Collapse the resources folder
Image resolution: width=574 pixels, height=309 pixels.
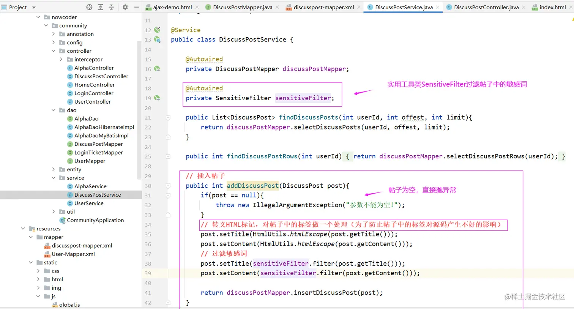point(23,229)
